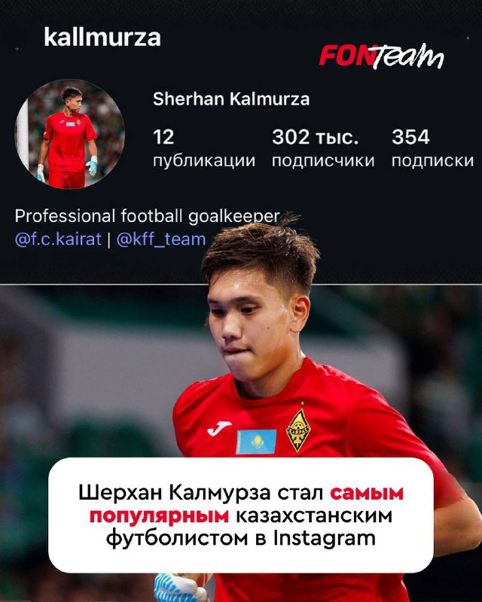Click the Kairat club crest badge
The image size is (482, 602).
pyautogui.click(x=299, y=428)
